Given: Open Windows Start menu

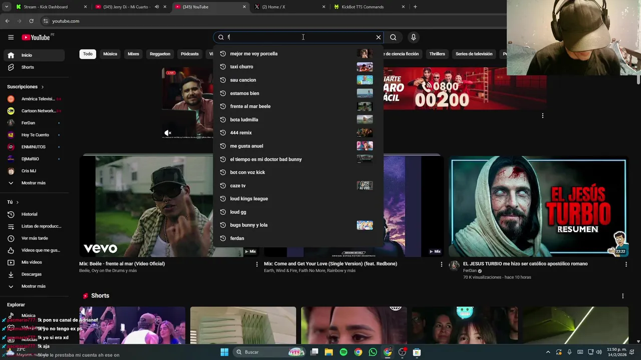Looking at the screenshot, I should point(224,352).
